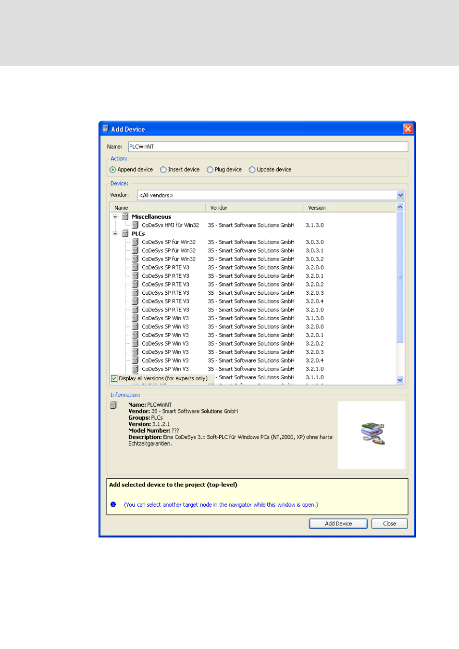Select the 'PLCs' group label
459x649 pixels.
(138, 234)
